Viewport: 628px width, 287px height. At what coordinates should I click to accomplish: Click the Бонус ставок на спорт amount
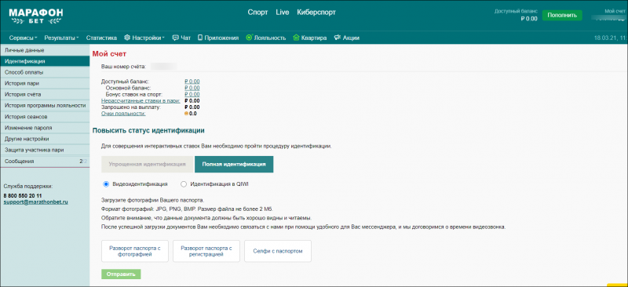click(192, 94)
